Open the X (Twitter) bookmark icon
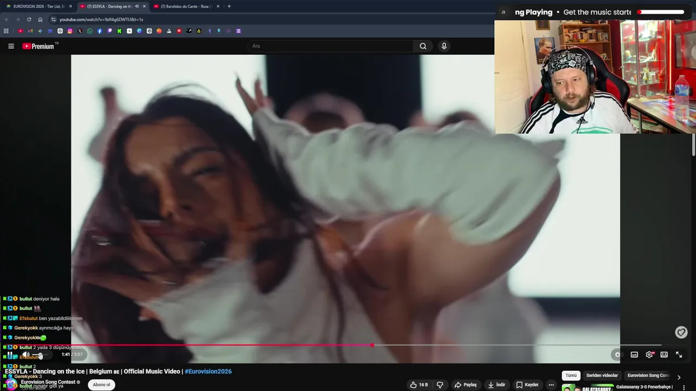Viewport: 696px width, 391px height. (80, 31)
